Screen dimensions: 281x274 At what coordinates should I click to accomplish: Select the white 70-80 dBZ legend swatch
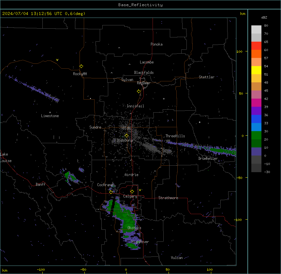[x=256, y=29]
